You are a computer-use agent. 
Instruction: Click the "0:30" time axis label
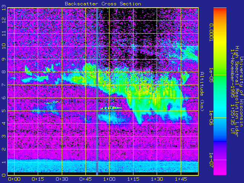coord(62,179)
